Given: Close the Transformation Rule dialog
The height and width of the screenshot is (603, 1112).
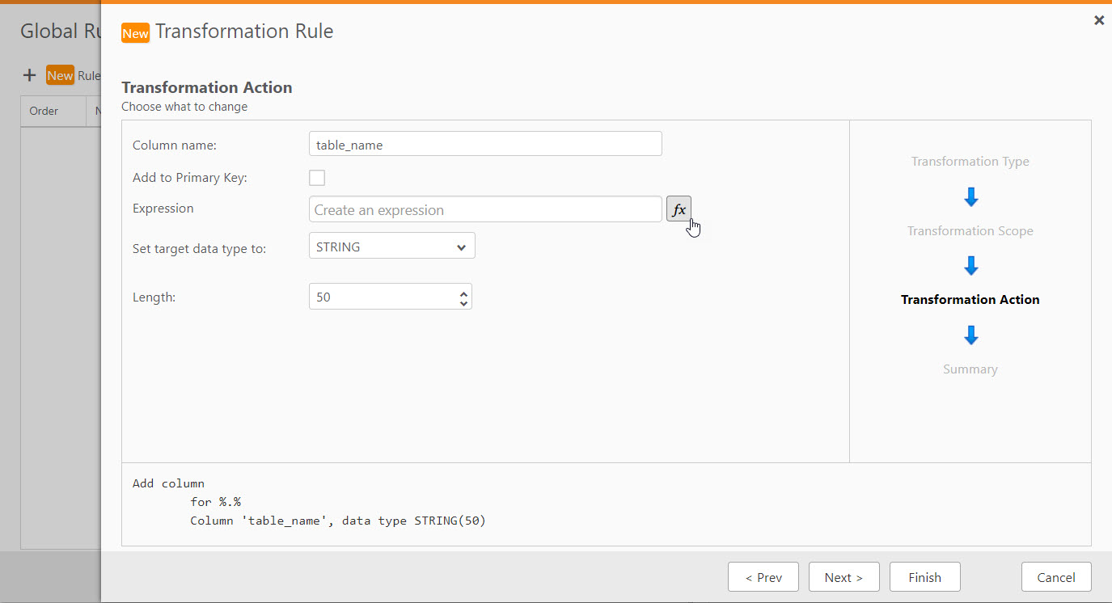Looking at the screenshot, I should point(1099,20).
